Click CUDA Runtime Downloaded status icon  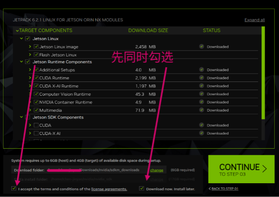(x=202, y=78)
